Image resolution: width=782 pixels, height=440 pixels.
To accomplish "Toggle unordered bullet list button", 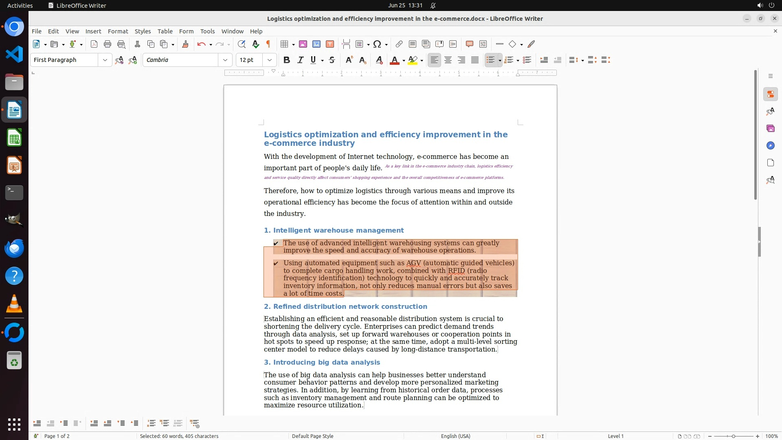I will point(490,60).
